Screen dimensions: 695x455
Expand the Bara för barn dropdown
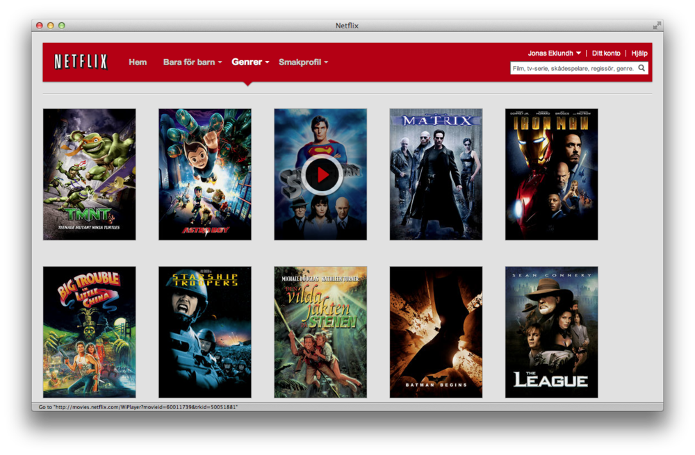tap(193, 63)
